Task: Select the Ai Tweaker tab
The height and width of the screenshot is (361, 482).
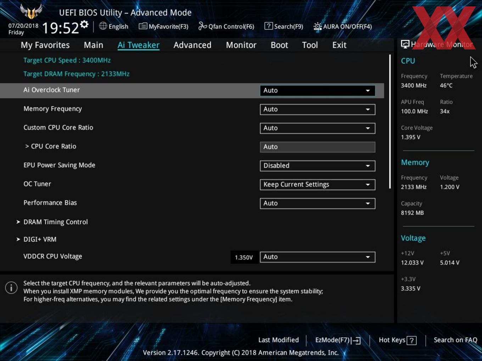Action: (x=139, y=45)
